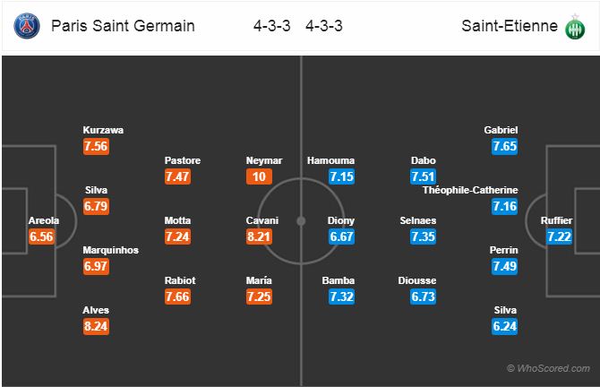
Task: Click the WhoScored.com watermark link
Action: tap(548, 368)
